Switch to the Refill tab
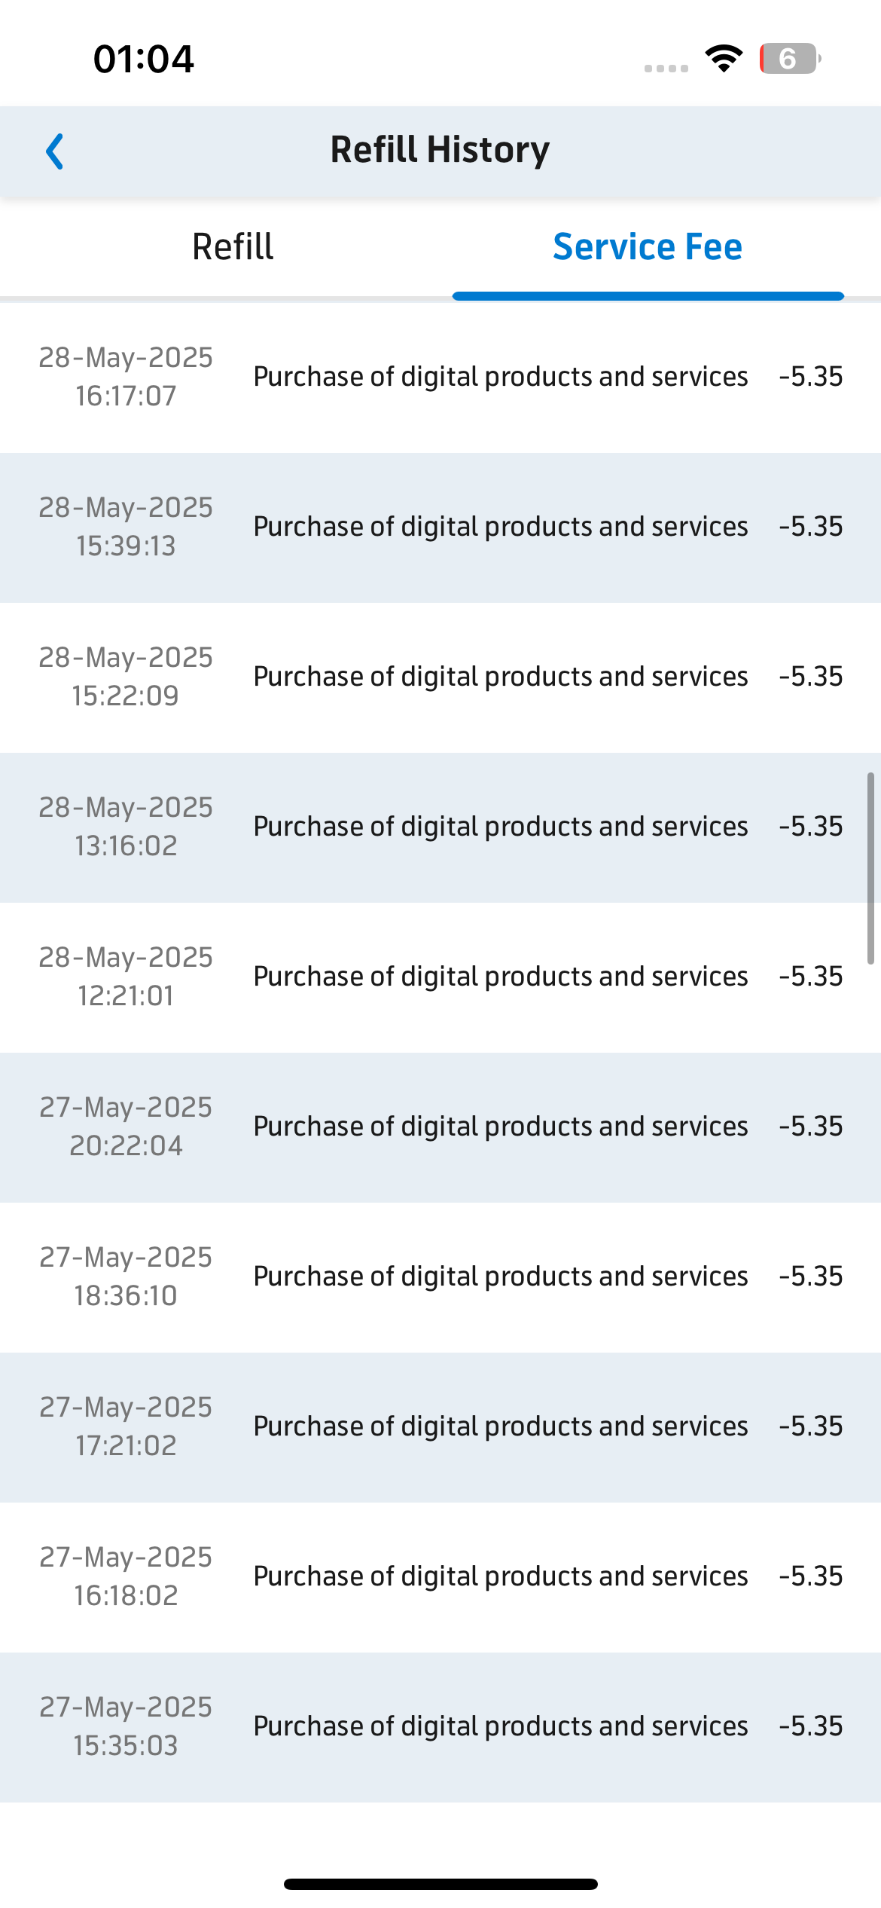 coord(233,247)
